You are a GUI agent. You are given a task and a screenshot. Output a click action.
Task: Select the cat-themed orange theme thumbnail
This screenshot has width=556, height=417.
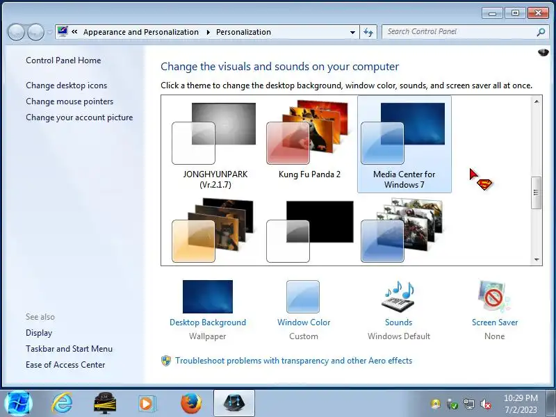[x=213, y=231]
